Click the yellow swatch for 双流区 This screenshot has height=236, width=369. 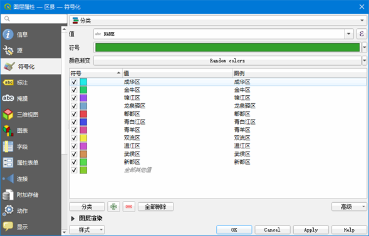83,138
